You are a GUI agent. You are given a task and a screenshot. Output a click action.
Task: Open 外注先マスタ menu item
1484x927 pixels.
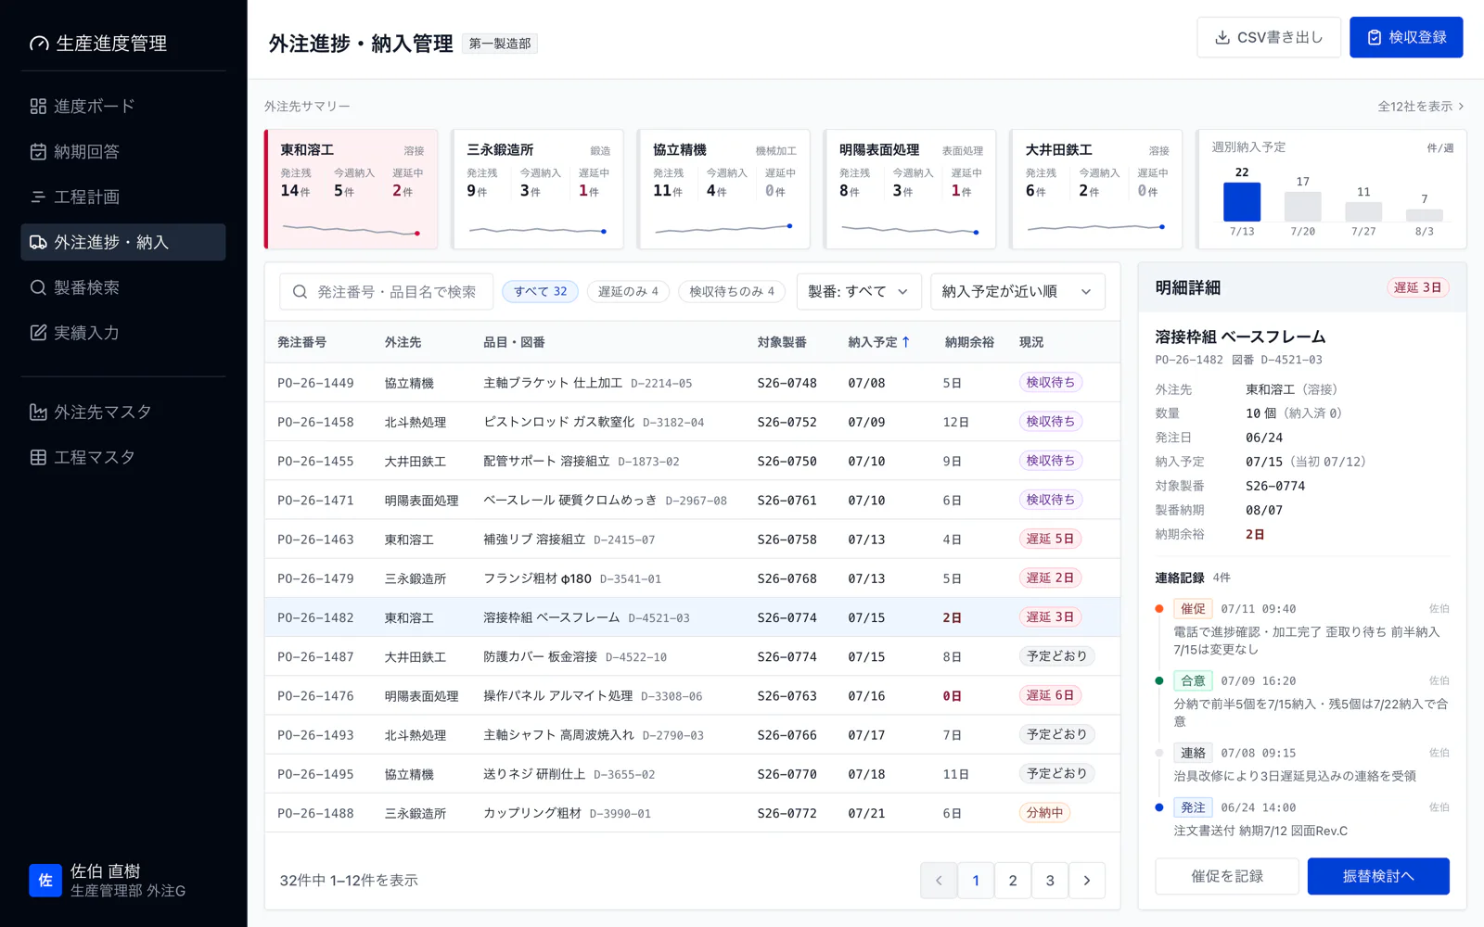pyautogui.click(x=123, y=413)
